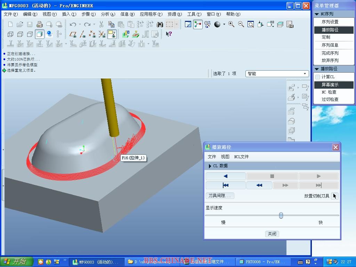Click the print icon in toolbar

tap(39, 24)
